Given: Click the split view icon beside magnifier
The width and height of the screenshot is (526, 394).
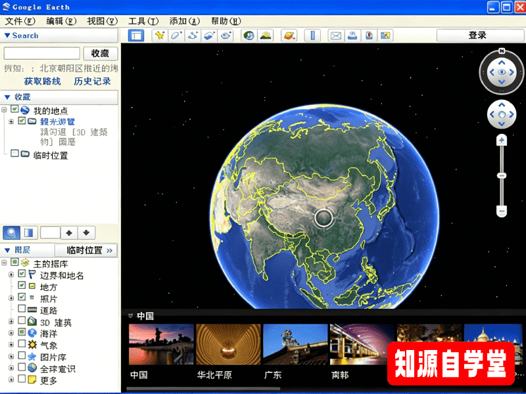Looking at the screenshot, I should (29, 232).
